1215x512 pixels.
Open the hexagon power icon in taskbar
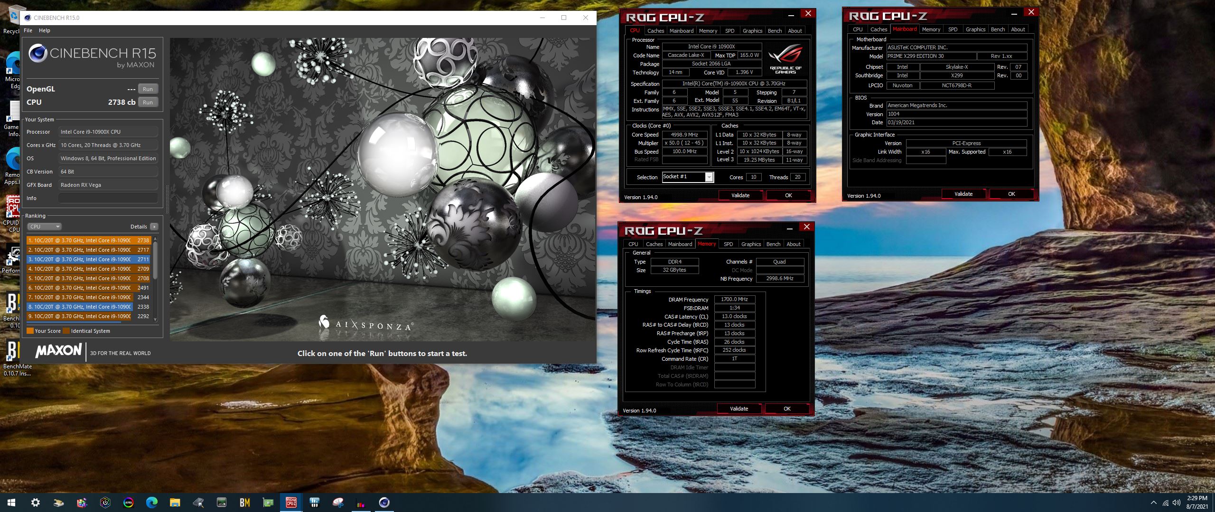coord(105,503)
